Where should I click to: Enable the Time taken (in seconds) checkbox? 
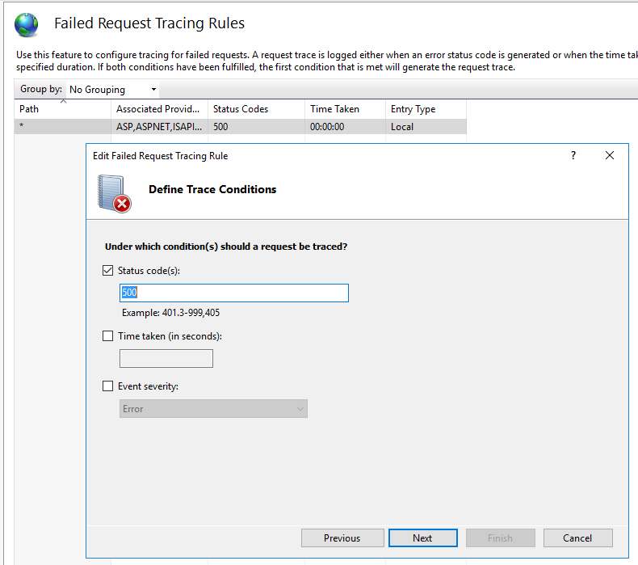(107, 336)
